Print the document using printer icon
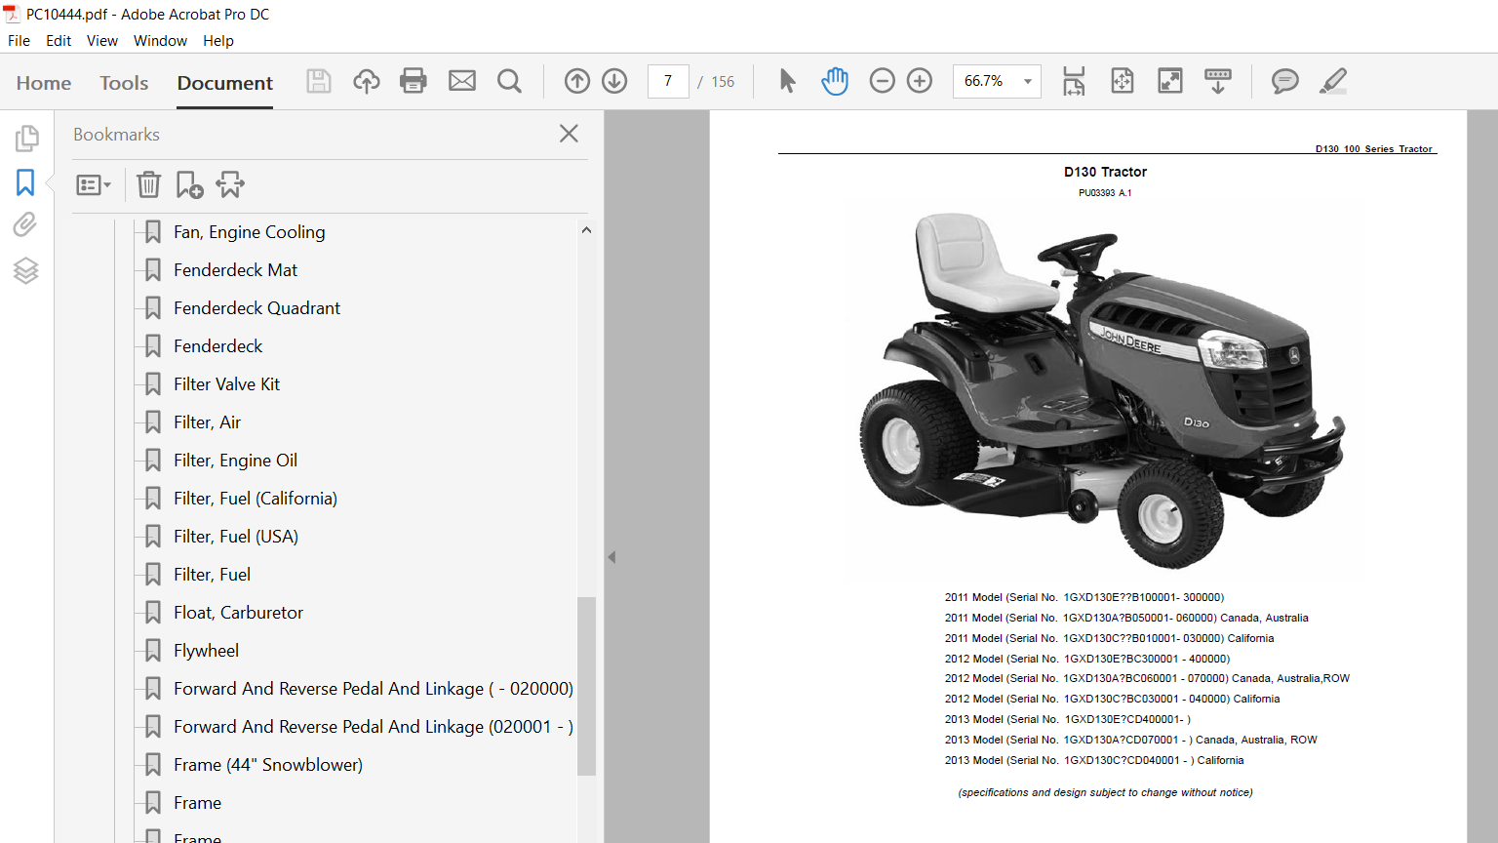Image resolution: width=1498 pixels, height=843 pixels. [x=414, y=81]
